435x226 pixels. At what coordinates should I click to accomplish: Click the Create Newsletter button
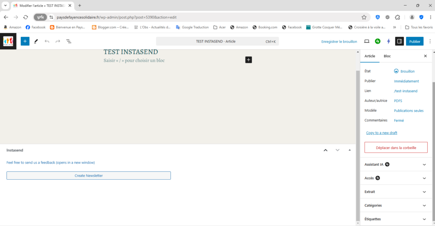[x=88, y=175]
